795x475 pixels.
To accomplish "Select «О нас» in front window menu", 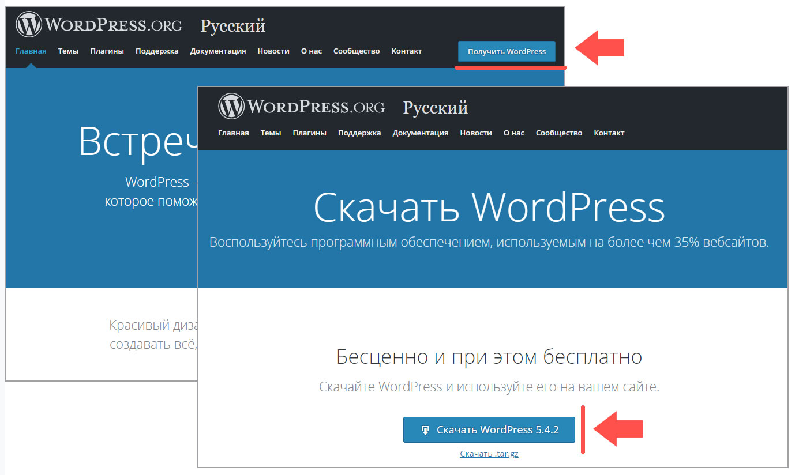I will tap(514, 133).
